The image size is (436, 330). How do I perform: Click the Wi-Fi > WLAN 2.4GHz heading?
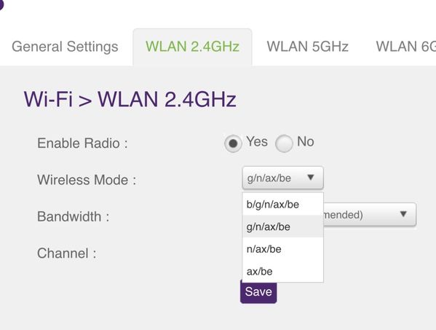click(x=130, y=99)
